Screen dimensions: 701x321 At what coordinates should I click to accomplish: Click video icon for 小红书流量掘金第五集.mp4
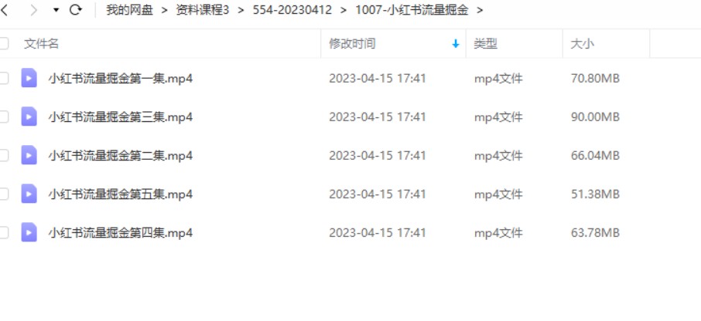coord(29,194)
